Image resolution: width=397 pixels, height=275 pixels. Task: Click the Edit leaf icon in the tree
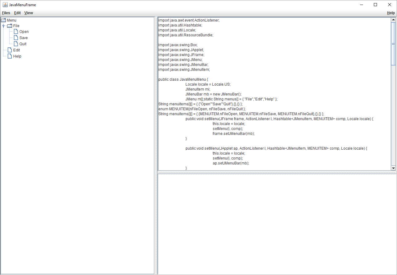click(9, 50)
